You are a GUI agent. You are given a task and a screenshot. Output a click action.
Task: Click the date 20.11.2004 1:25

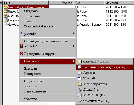(x=116, y=16)
